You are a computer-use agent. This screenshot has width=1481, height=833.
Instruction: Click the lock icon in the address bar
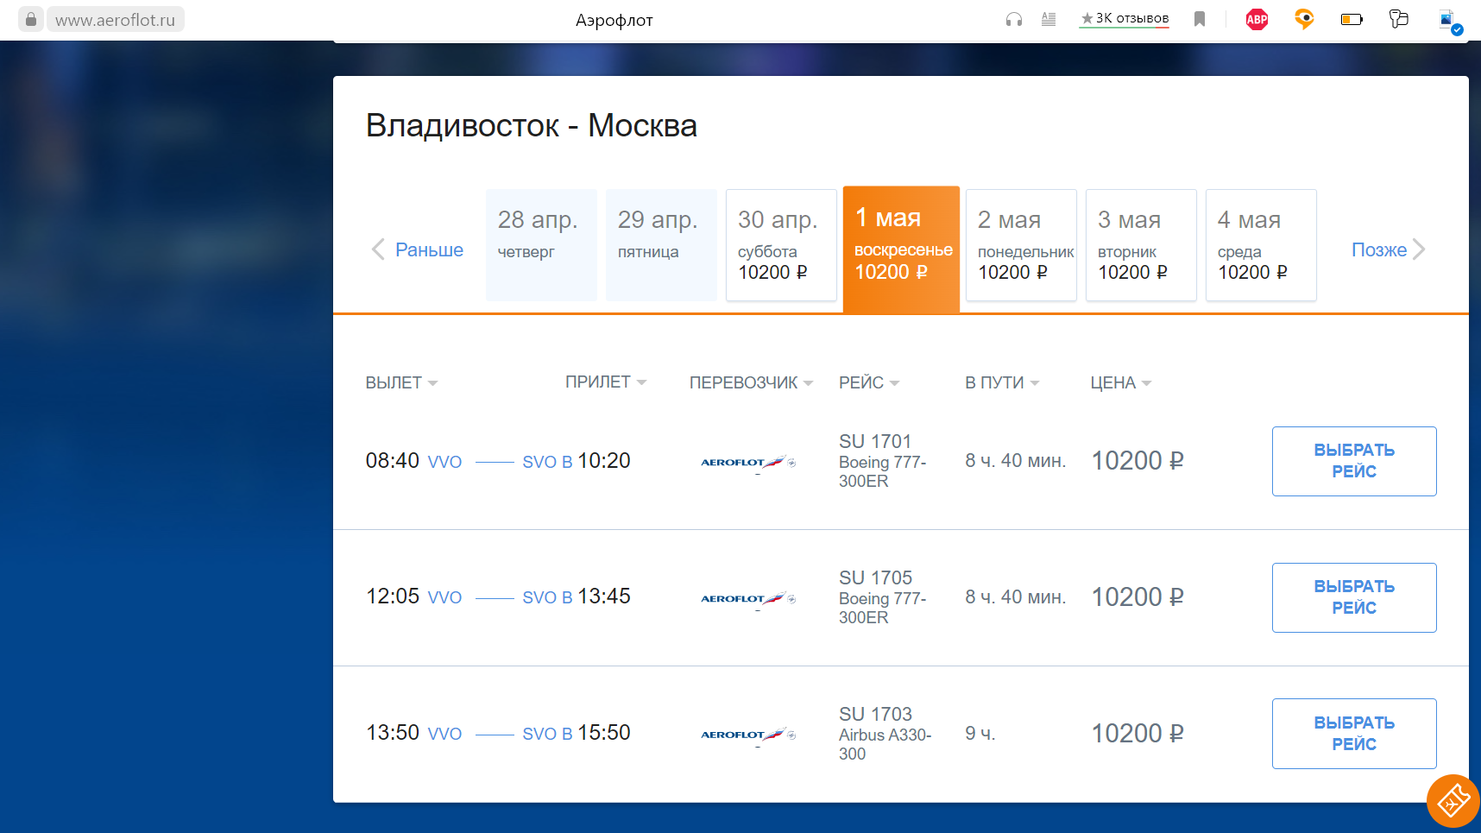31,19
